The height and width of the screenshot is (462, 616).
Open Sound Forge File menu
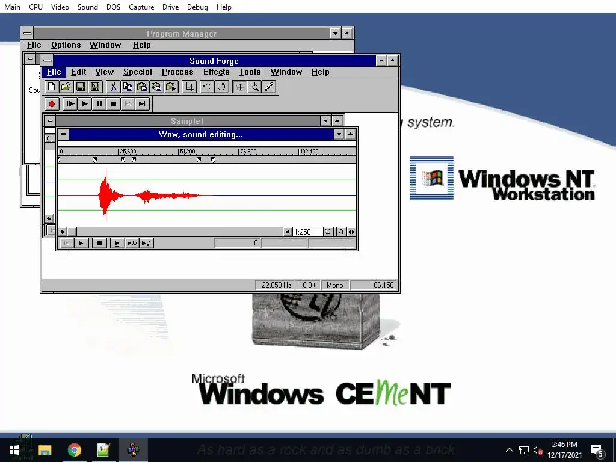(x=54, y=72)
